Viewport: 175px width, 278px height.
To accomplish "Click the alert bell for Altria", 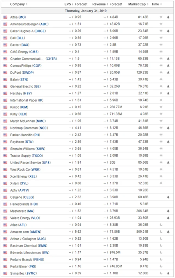I will [x=168, y=17].
